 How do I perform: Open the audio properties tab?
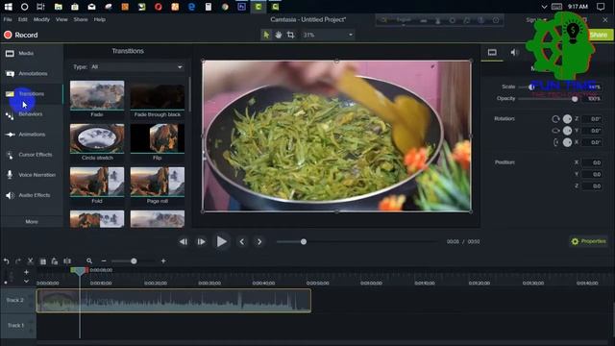(x=515, y=53)
